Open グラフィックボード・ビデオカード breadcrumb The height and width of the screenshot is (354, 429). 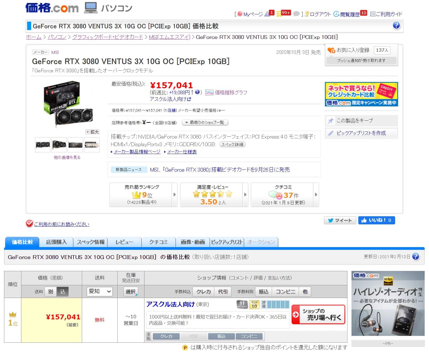click(108, 37)
